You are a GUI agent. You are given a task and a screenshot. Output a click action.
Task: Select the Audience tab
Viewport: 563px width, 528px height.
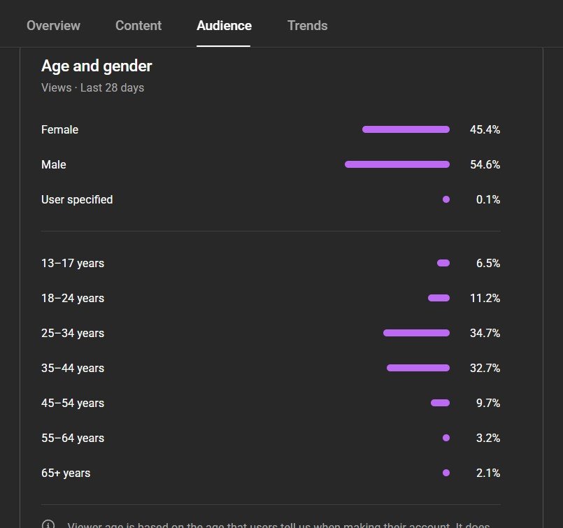pyautogui.click(x=224, y=26)
